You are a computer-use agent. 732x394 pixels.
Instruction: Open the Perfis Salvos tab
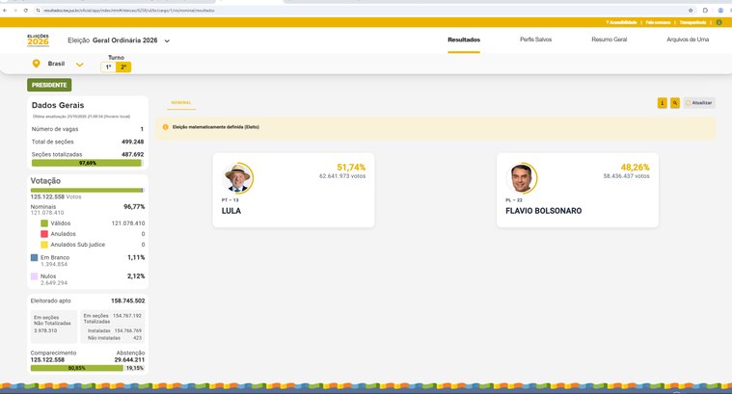pos(535,39)
